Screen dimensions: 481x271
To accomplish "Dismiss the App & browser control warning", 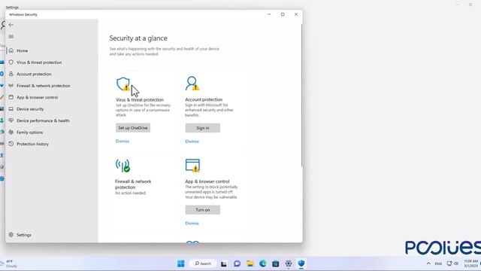I will tap(192, 224).
